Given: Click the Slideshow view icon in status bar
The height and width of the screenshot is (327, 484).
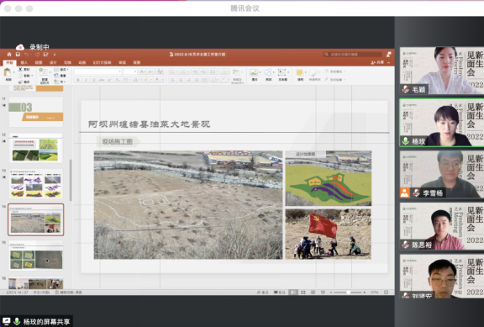Looking at the screenshot, I should (x=323, y=292).
